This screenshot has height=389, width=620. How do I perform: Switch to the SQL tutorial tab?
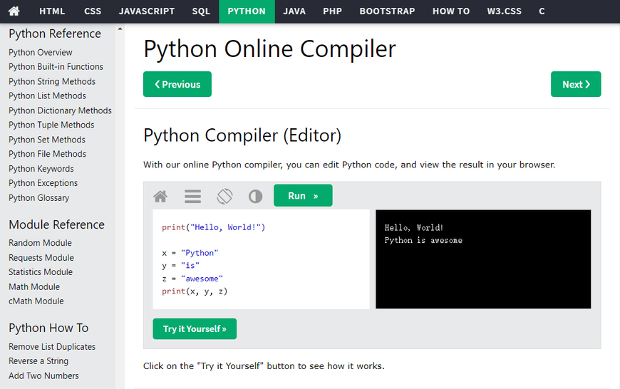(201, 11)
